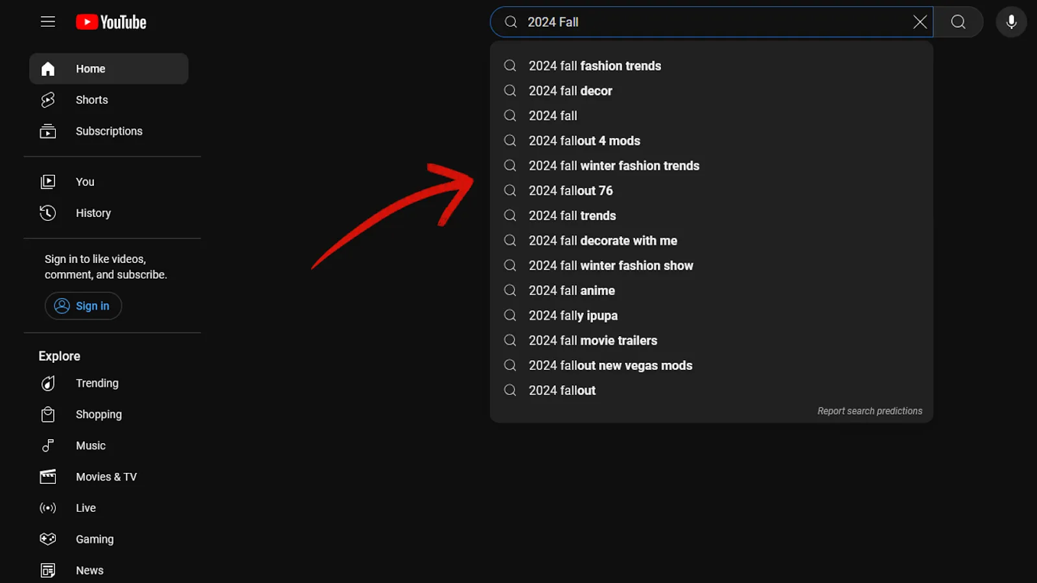Open the Gaming section

(94, 539)
